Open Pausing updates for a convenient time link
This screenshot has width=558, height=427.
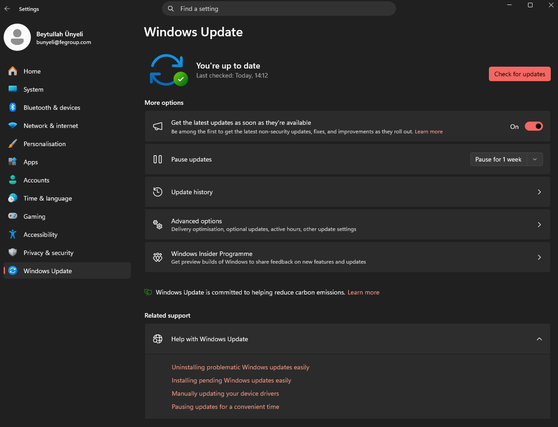(x=225, y=407)
